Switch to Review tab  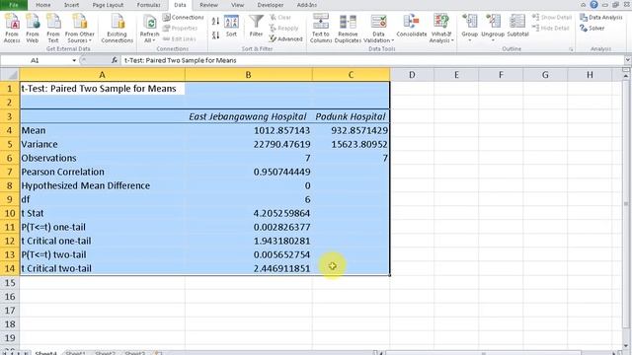click(x=208, y=5)
